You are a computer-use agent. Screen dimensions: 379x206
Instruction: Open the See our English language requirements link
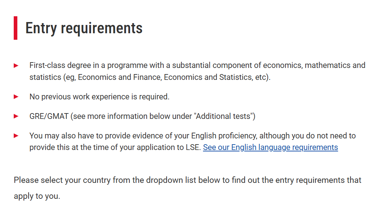click(x=271, y=147)
